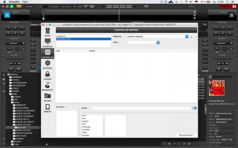Trigger hot cue 6 on deck B
The image size is (238, 148).
(230, 33)
